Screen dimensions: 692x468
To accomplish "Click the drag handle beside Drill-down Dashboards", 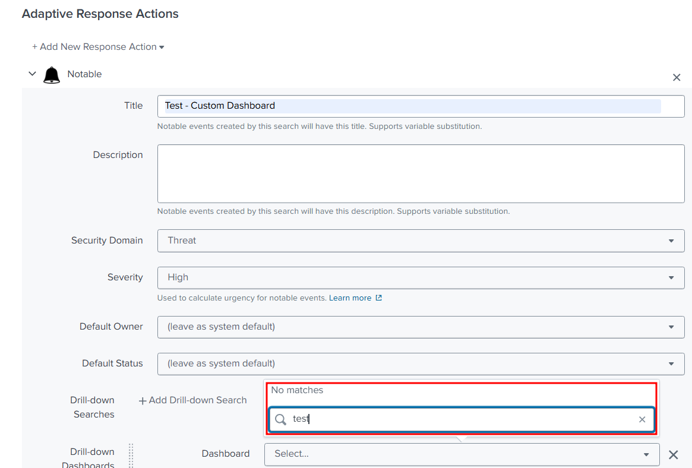I will 130,456.
